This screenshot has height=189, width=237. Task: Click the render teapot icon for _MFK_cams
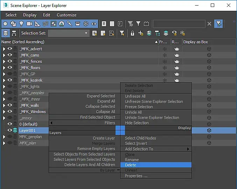tap(176, 55)
